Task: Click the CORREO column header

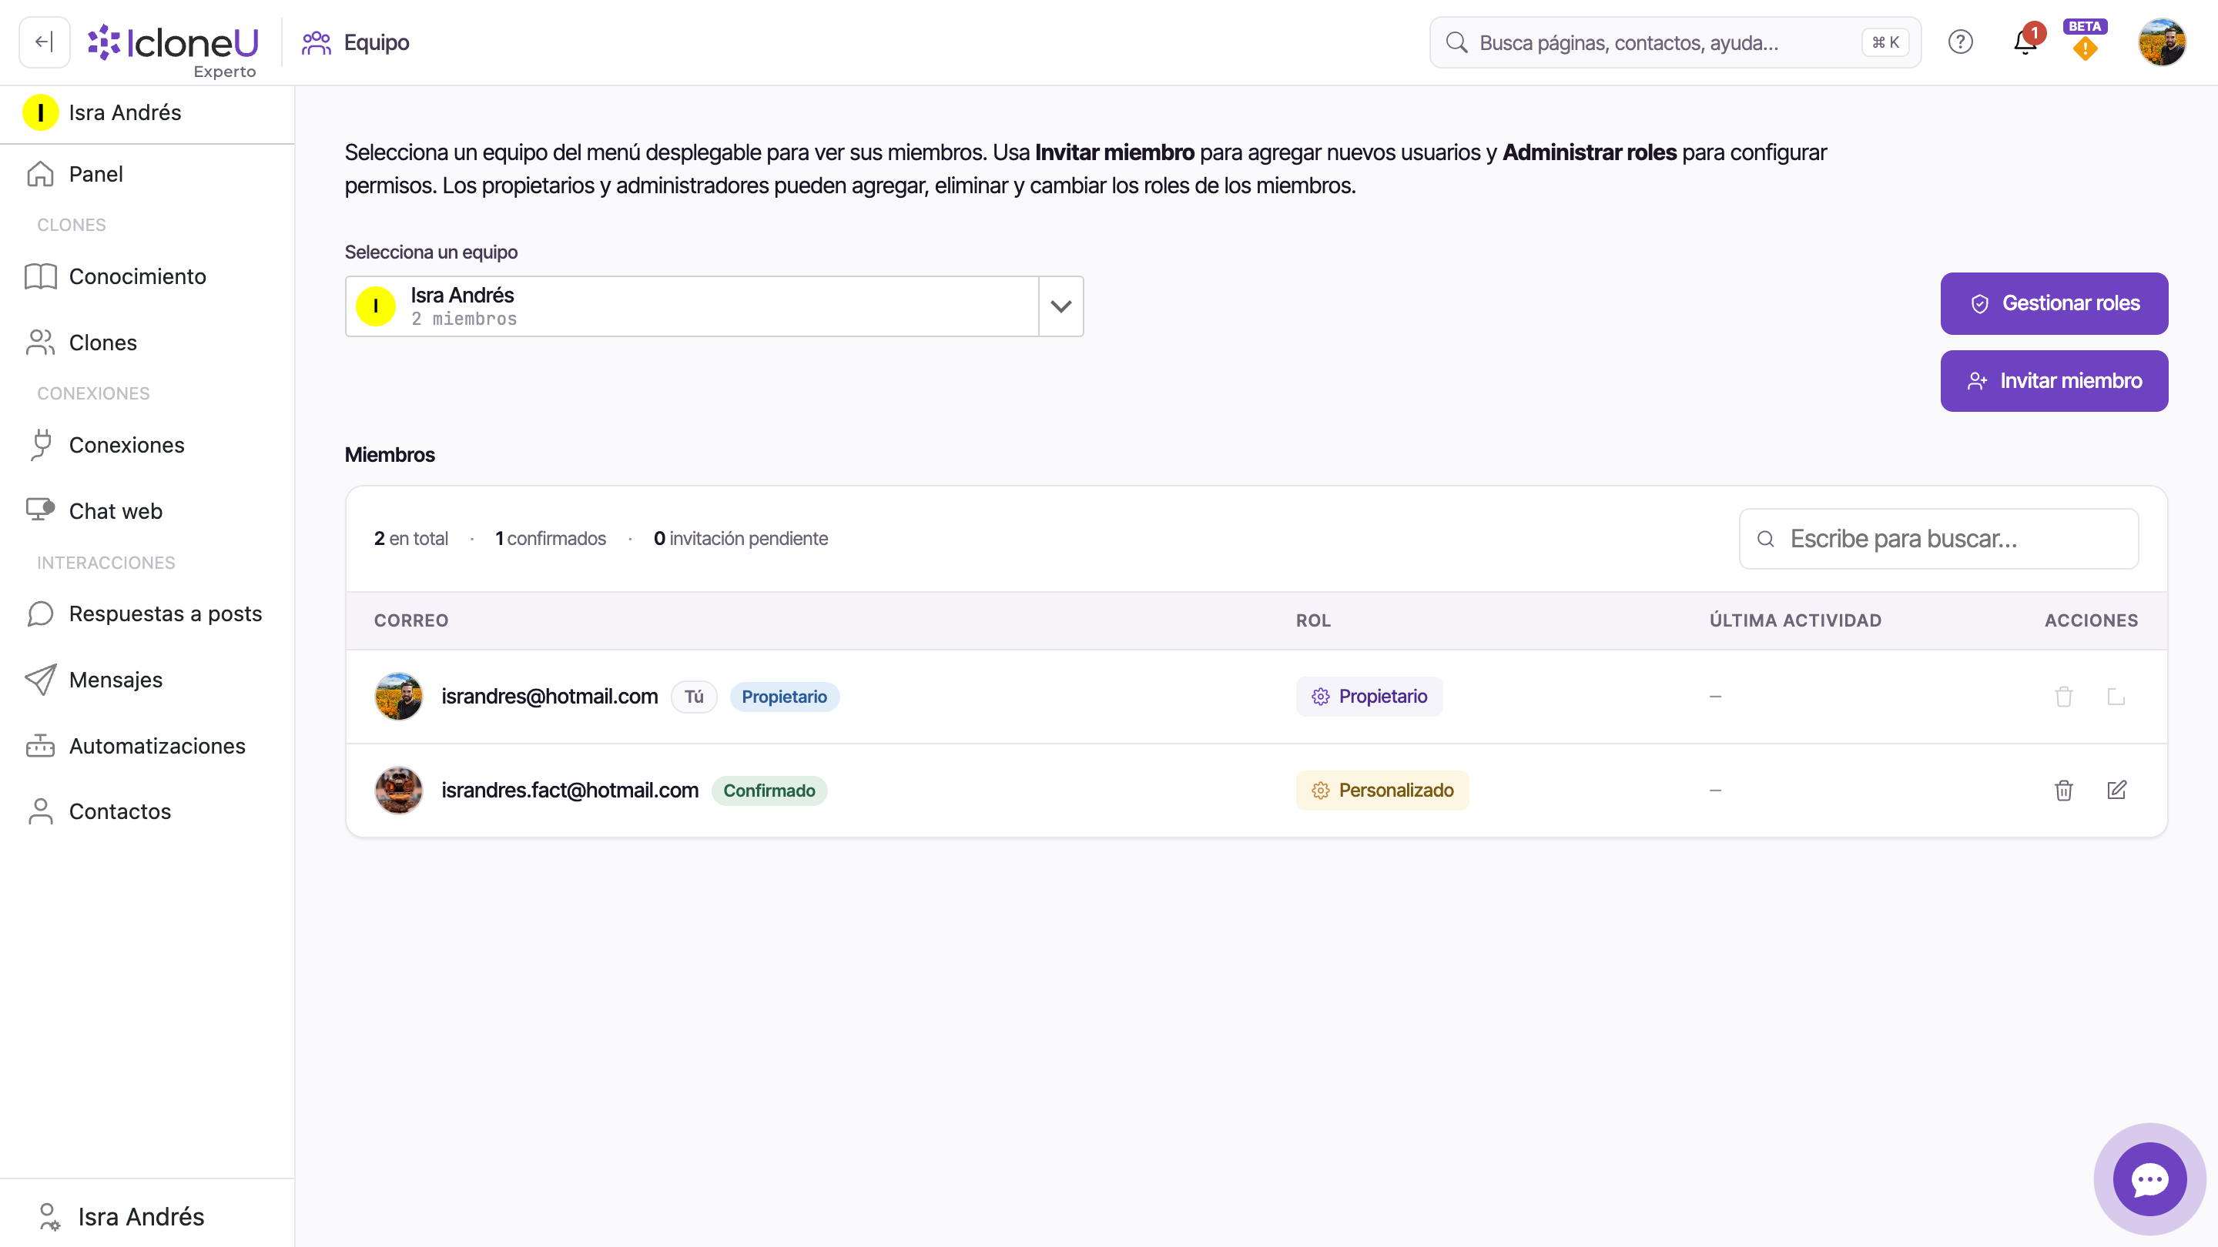Action: pos(410,620)
